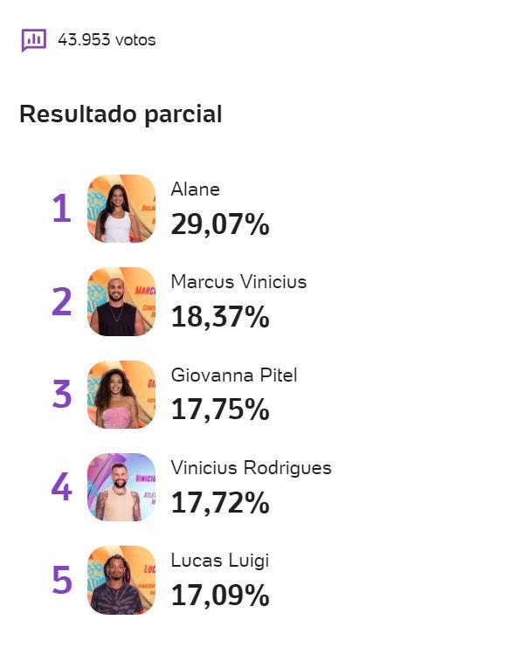The height and width of the screenshot is (661, 511).
Task: Click the purple poll chart icon
Action: (x=34, y=40)
